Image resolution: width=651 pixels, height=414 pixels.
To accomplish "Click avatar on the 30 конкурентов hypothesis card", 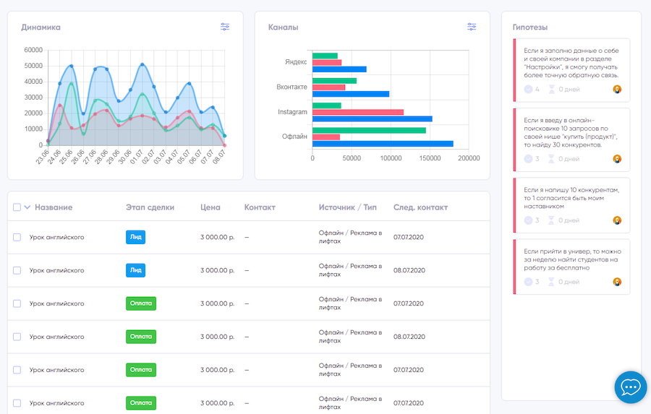I will (617, 159).
